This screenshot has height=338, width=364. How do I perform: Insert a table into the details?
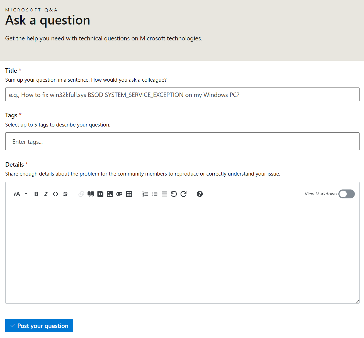click(x=129, y=194)
